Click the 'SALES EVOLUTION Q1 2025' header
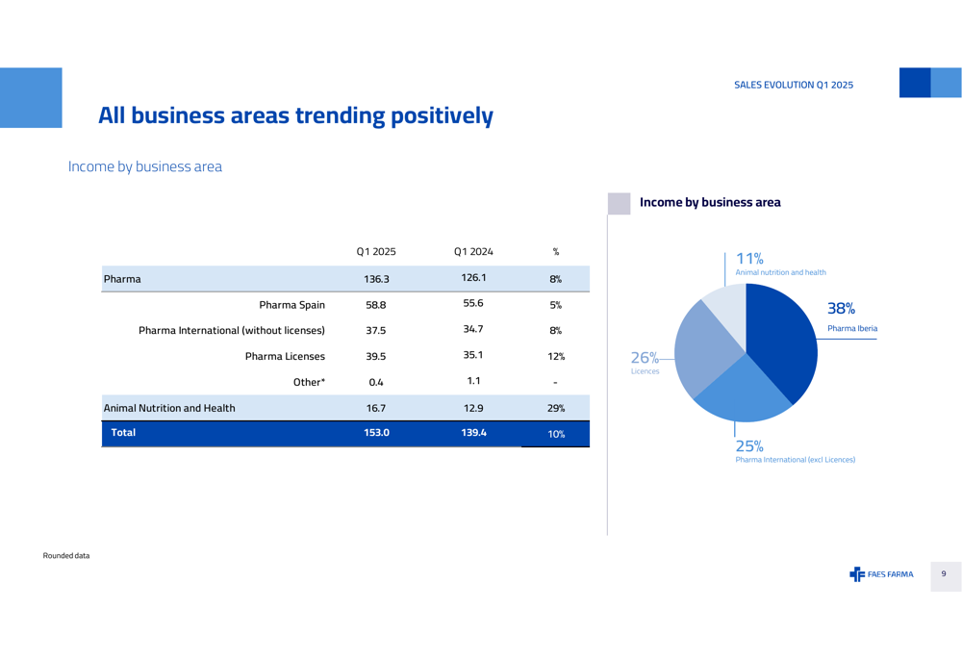The width and height of the screenshot is (962, 659). 794,86
